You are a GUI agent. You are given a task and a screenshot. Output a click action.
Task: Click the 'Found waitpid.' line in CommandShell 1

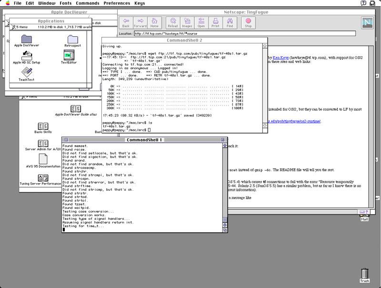tap(76, 208)
